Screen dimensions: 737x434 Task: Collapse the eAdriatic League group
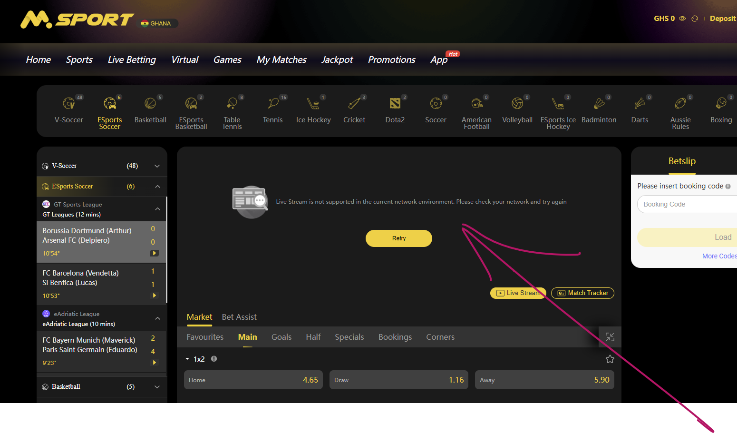point(158,318)
